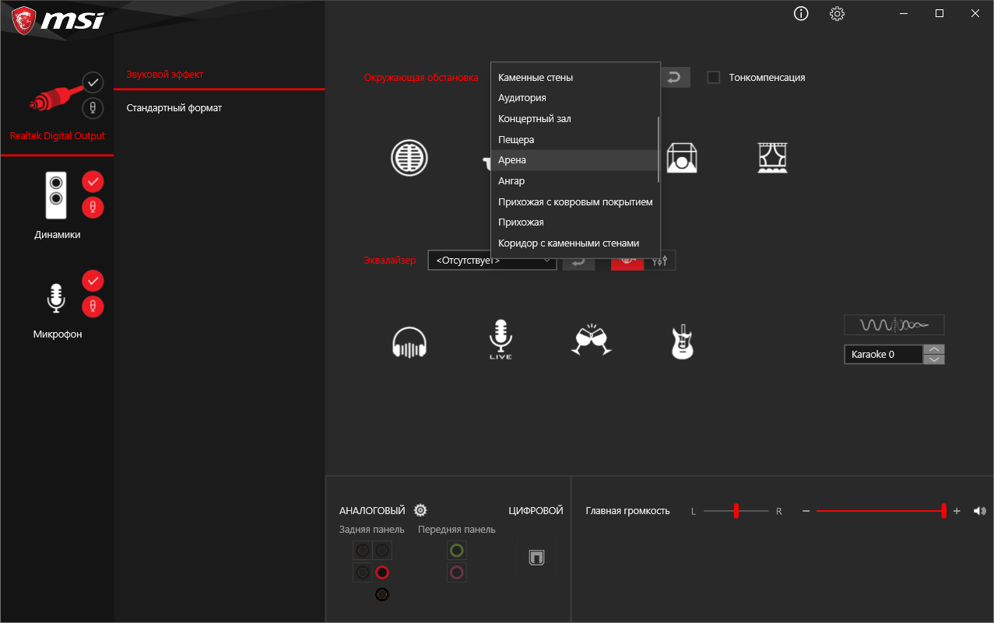Toggle the Микрофон communication device mic icon

click(93, 306)
